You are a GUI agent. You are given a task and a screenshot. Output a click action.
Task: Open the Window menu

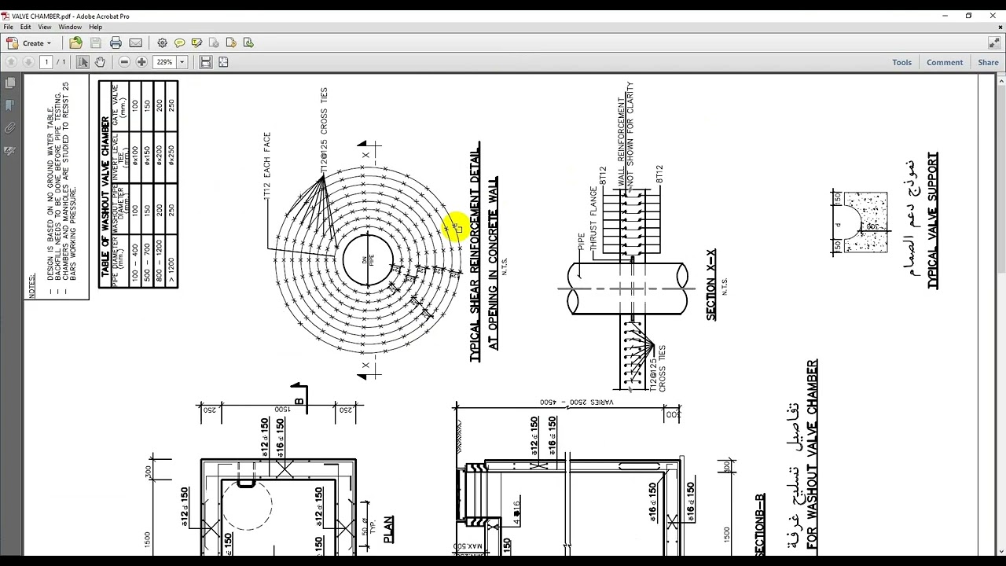pyautogui.click(x=70, y=27)
